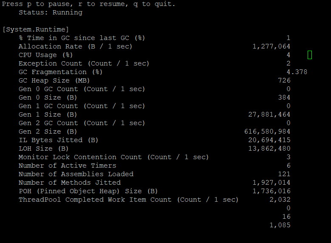Click the Gen 0 GC Count label
This screenshot has width=331, height=243.
(x=82, y=89)
